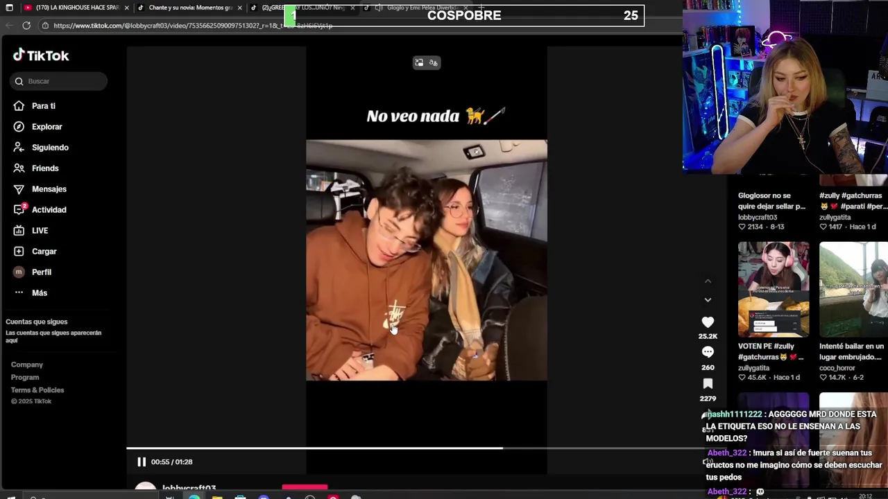Close the Chante y su novia tab
Image resolution: width=888 pixels, height=499 pixels.
pyautogui.click(x=240, y=8)
